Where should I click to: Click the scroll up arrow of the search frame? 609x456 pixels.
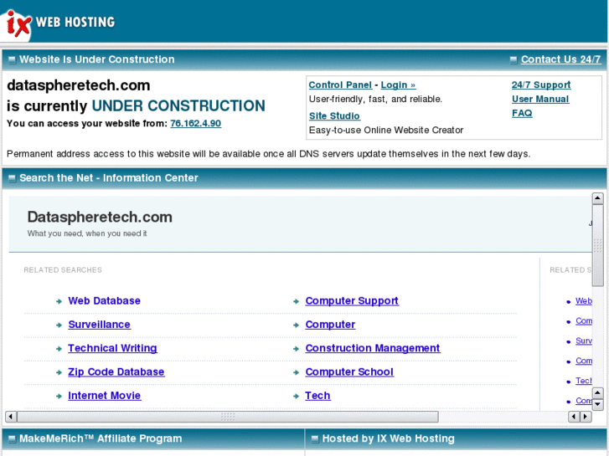(597, 198)
